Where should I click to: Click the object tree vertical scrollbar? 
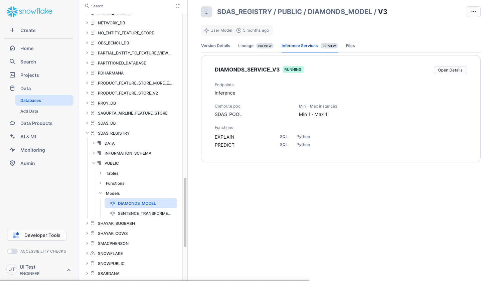[185, 212]
